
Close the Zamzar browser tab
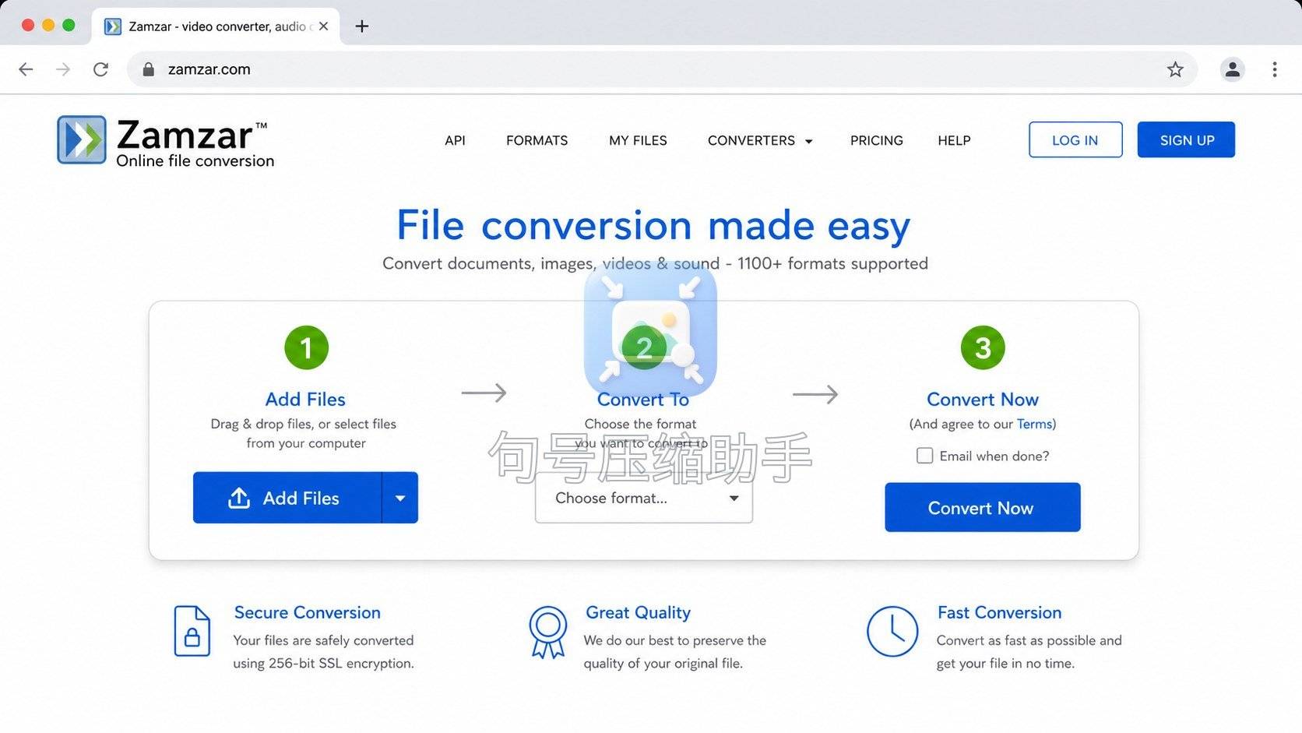323,26
